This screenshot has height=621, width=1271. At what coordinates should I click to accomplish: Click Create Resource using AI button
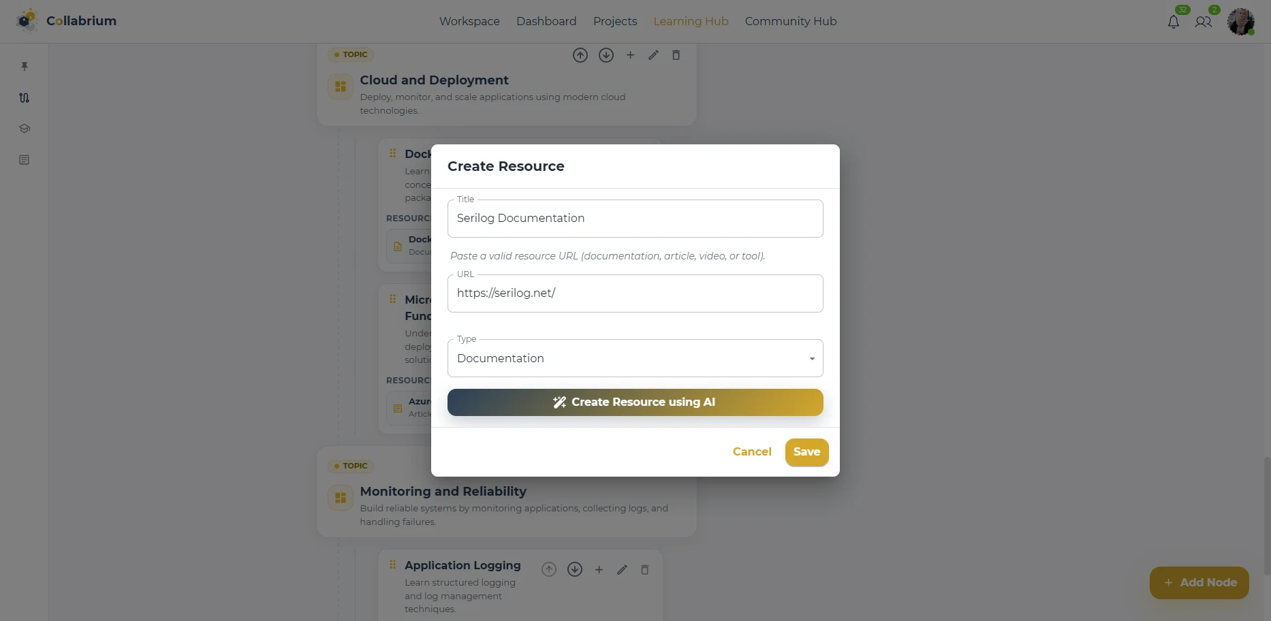coord(635,402)
